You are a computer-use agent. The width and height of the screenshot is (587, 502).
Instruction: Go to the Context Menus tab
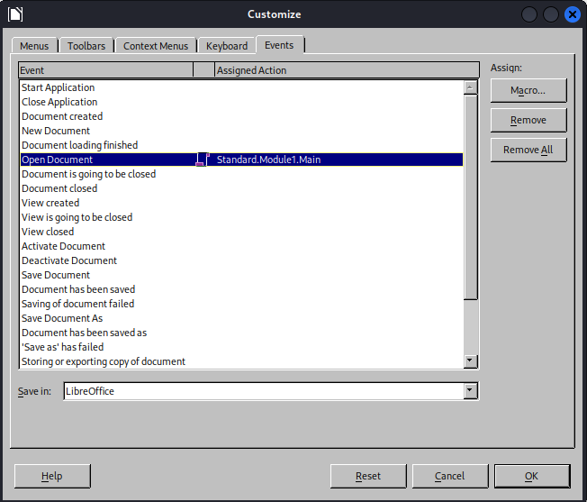coord(156,46)
